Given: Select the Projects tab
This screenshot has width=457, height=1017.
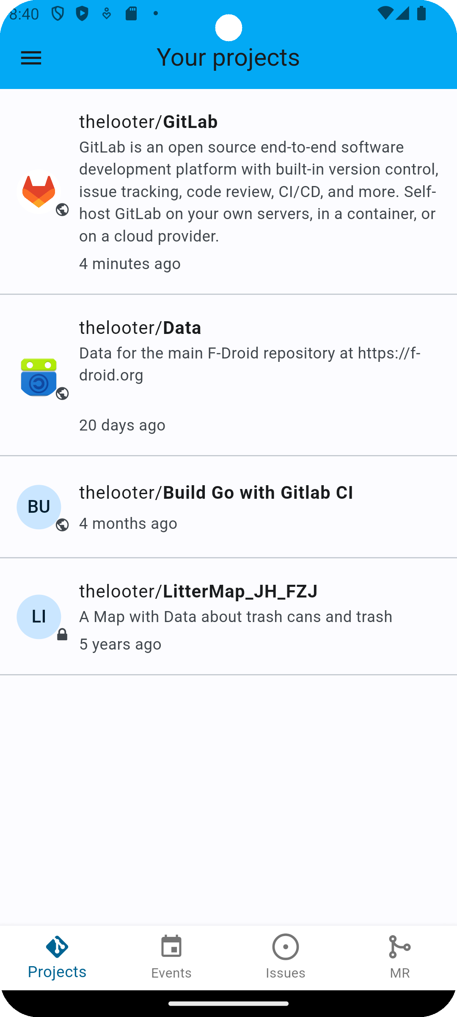Looking at the screenshot, I should pos(57,958).
